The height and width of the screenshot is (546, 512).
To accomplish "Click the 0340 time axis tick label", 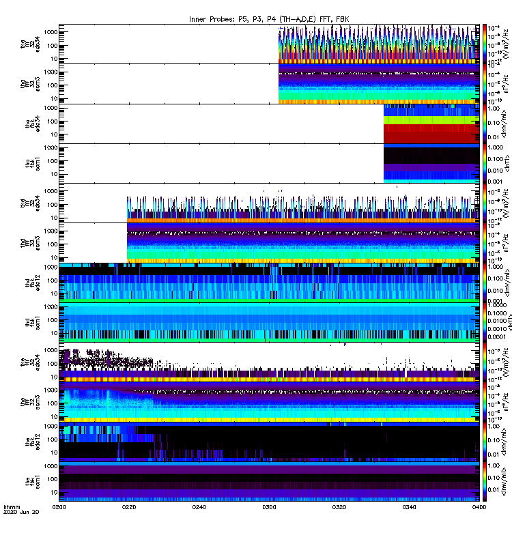I will [x=409, y=507].
